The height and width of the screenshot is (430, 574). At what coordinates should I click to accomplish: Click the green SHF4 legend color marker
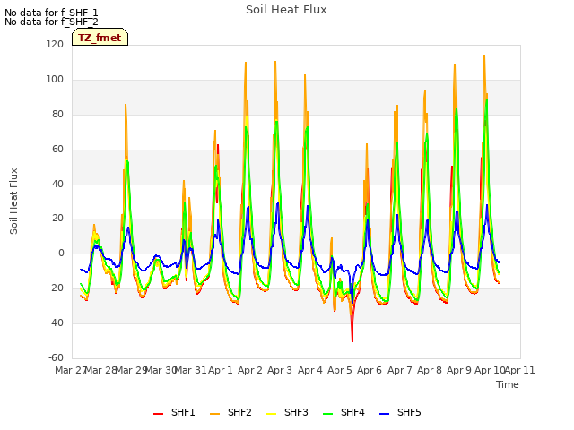(328, 414)
